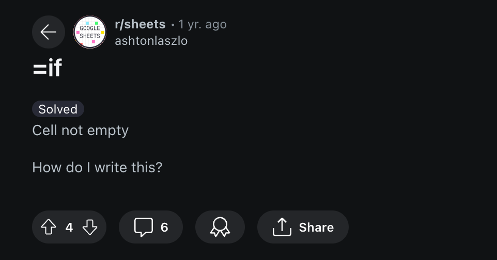497x260 pixels.
Task: Click the '=if' post title
Action: (47, 69)
